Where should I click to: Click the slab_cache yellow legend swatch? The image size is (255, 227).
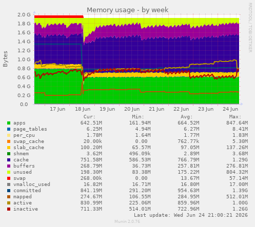point(9,148)
